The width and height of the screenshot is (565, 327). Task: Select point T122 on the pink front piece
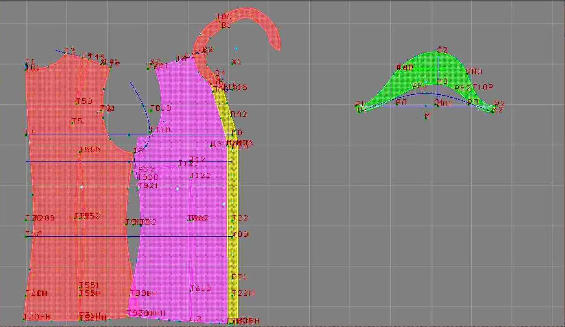coord(201,175)
